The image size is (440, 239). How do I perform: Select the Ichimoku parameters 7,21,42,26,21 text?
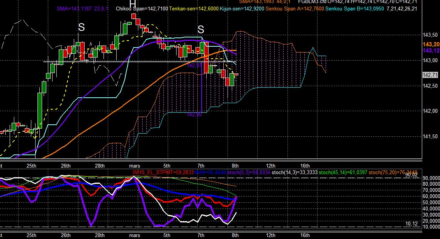(401, 9)
